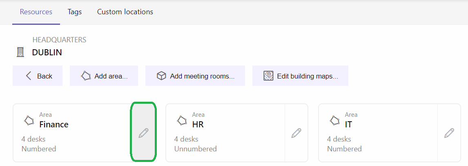The height and width of the screenshot is (166, 468).
Task: Go back using the Back button
Action: tap(38, 76)
